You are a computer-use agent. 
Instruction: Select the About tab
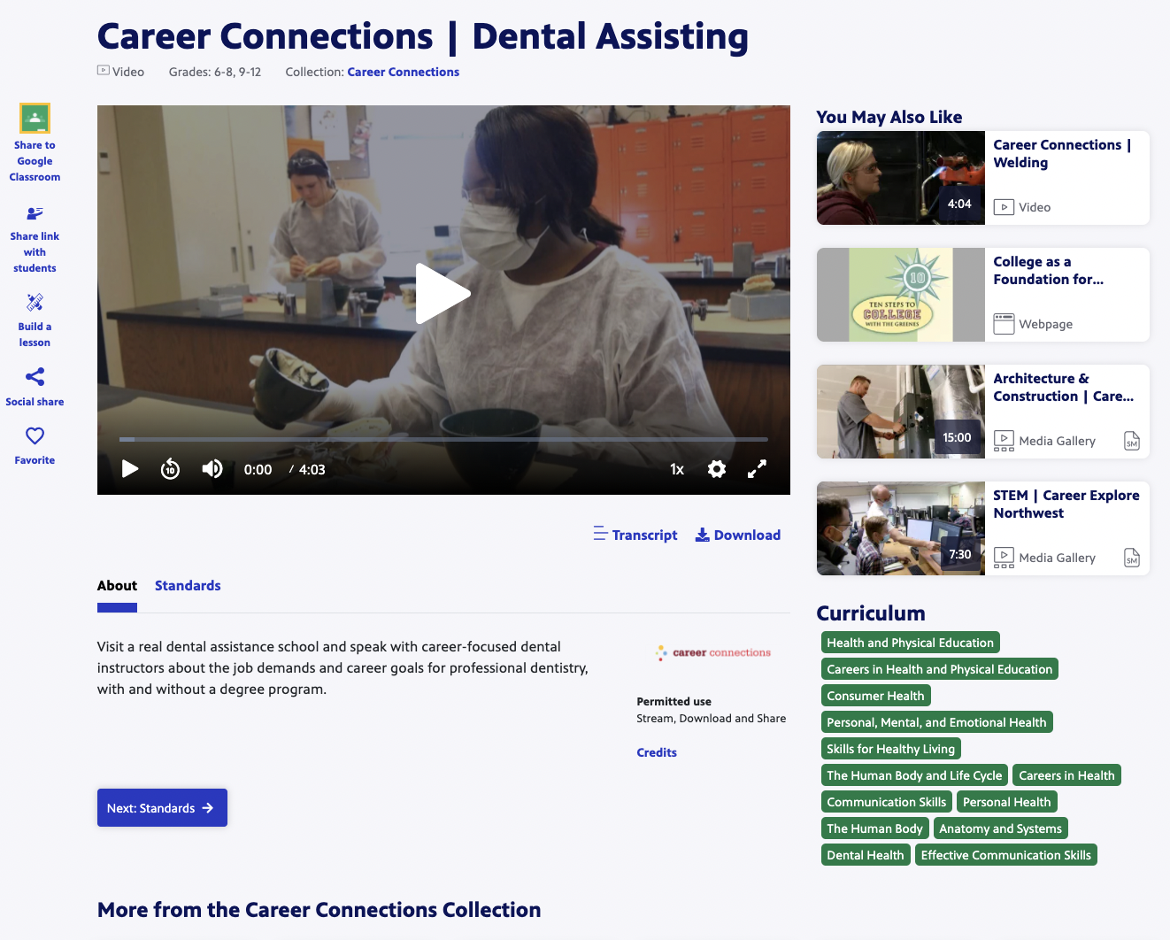point(117,585)
